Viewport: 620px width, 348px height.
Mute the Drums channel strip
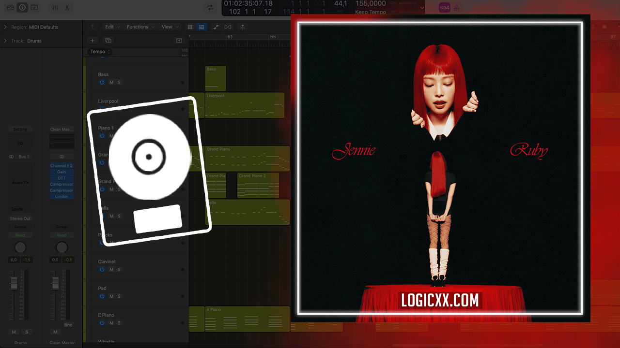click(x=14, y=332)
